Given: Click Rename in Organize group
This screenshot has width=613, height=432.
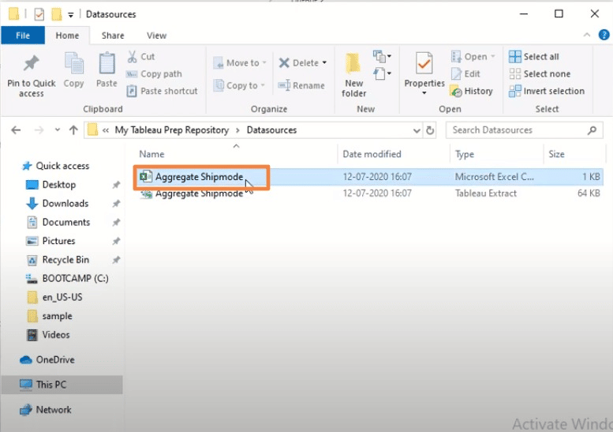Looking at the screenshot, I should coord(301,86).
